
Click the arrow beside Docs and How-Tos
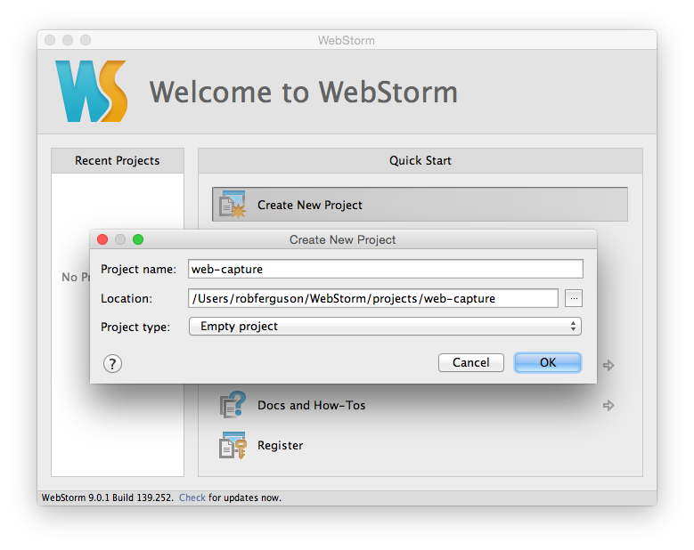tap(608, 405)
